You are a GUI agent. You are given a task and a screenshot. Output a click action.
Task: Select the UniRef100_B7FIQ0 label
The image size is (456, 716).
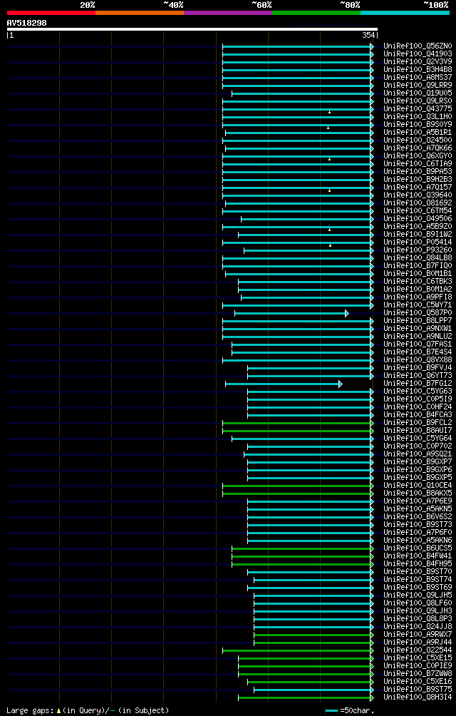coord(418,265)
